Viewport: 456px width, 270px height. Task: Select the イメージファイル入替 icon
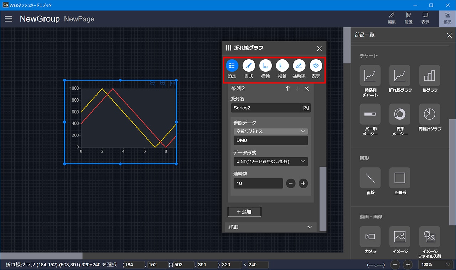pos(429,237)
